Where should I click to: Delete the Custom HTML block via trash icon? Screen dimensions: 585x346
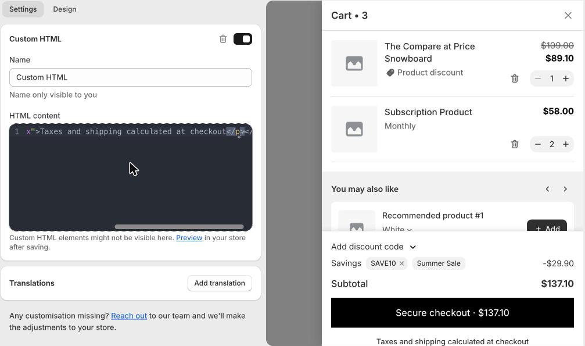[223, 39]
